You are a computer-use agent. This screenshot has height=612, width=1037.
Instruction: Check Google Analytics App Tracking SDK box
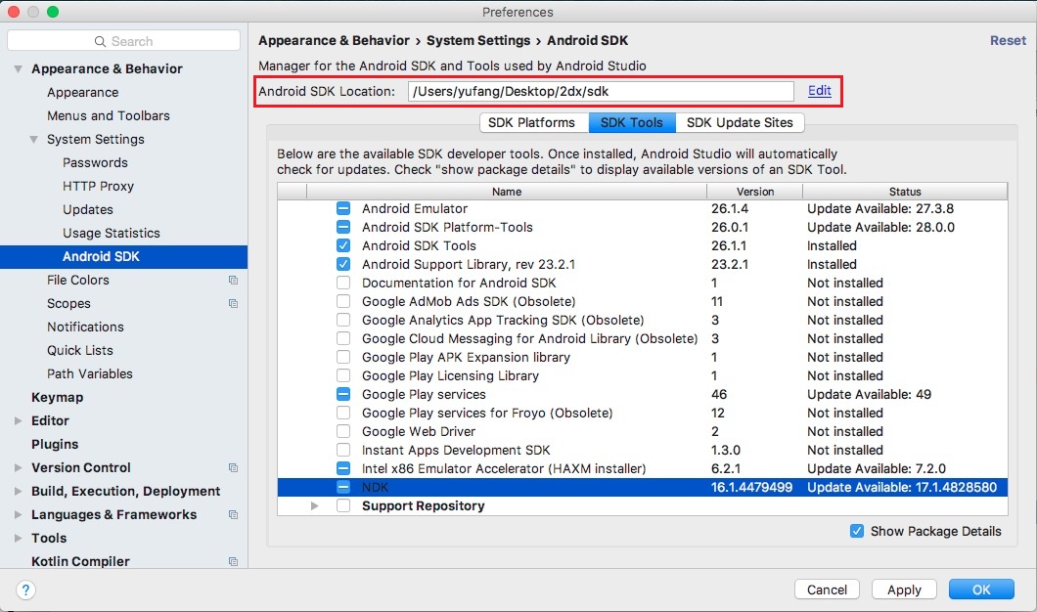click(343, 320)
